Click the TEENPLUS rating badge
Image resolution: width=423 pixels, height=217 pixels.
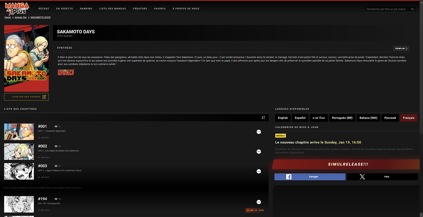pyautogui.click(x=401, y=49)
